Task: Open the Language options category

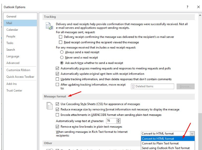Action: coord(20,56)
